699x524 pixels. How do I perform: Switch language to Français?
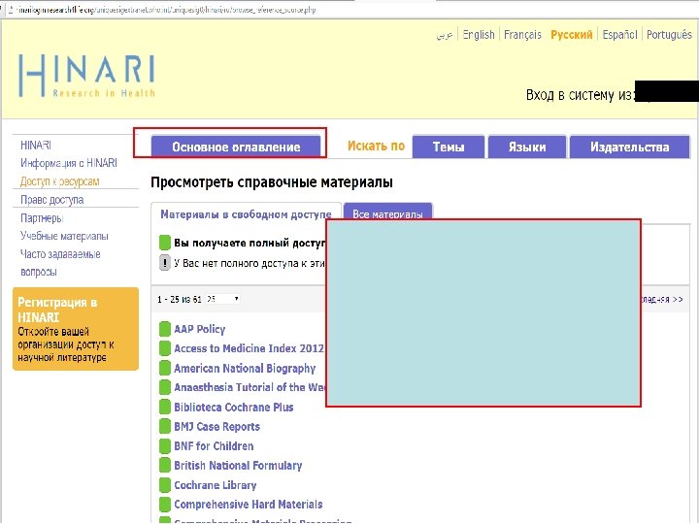[522, 35]
